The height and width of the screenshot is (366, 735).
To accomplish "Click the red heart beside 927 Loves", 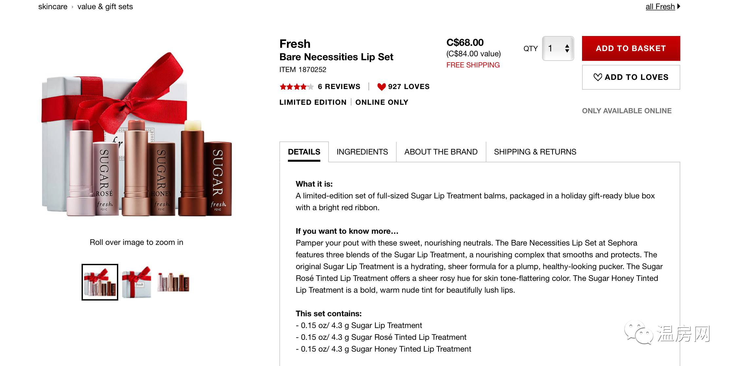I will (x=381, y=87).
